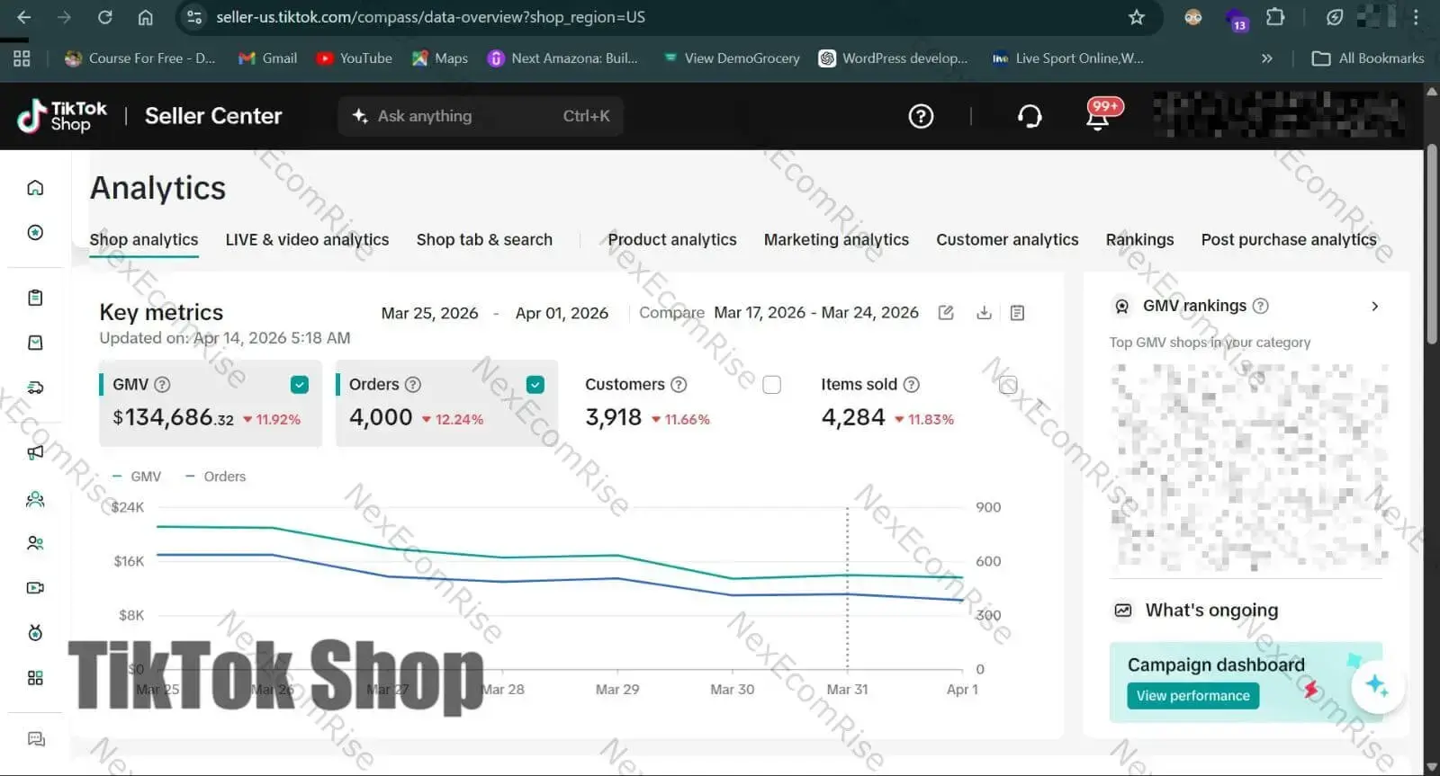This screenshot has height=776, width=1440.
Task: Expand GMV rankings with arrow
Action: coord(1374,306)
